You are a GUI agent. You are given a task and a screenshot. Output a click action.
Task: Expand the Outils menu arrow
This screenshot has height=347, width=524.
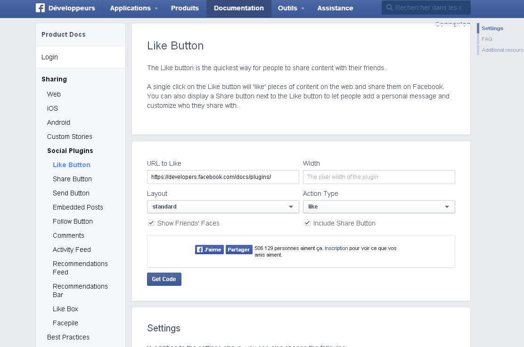(303, 8)
